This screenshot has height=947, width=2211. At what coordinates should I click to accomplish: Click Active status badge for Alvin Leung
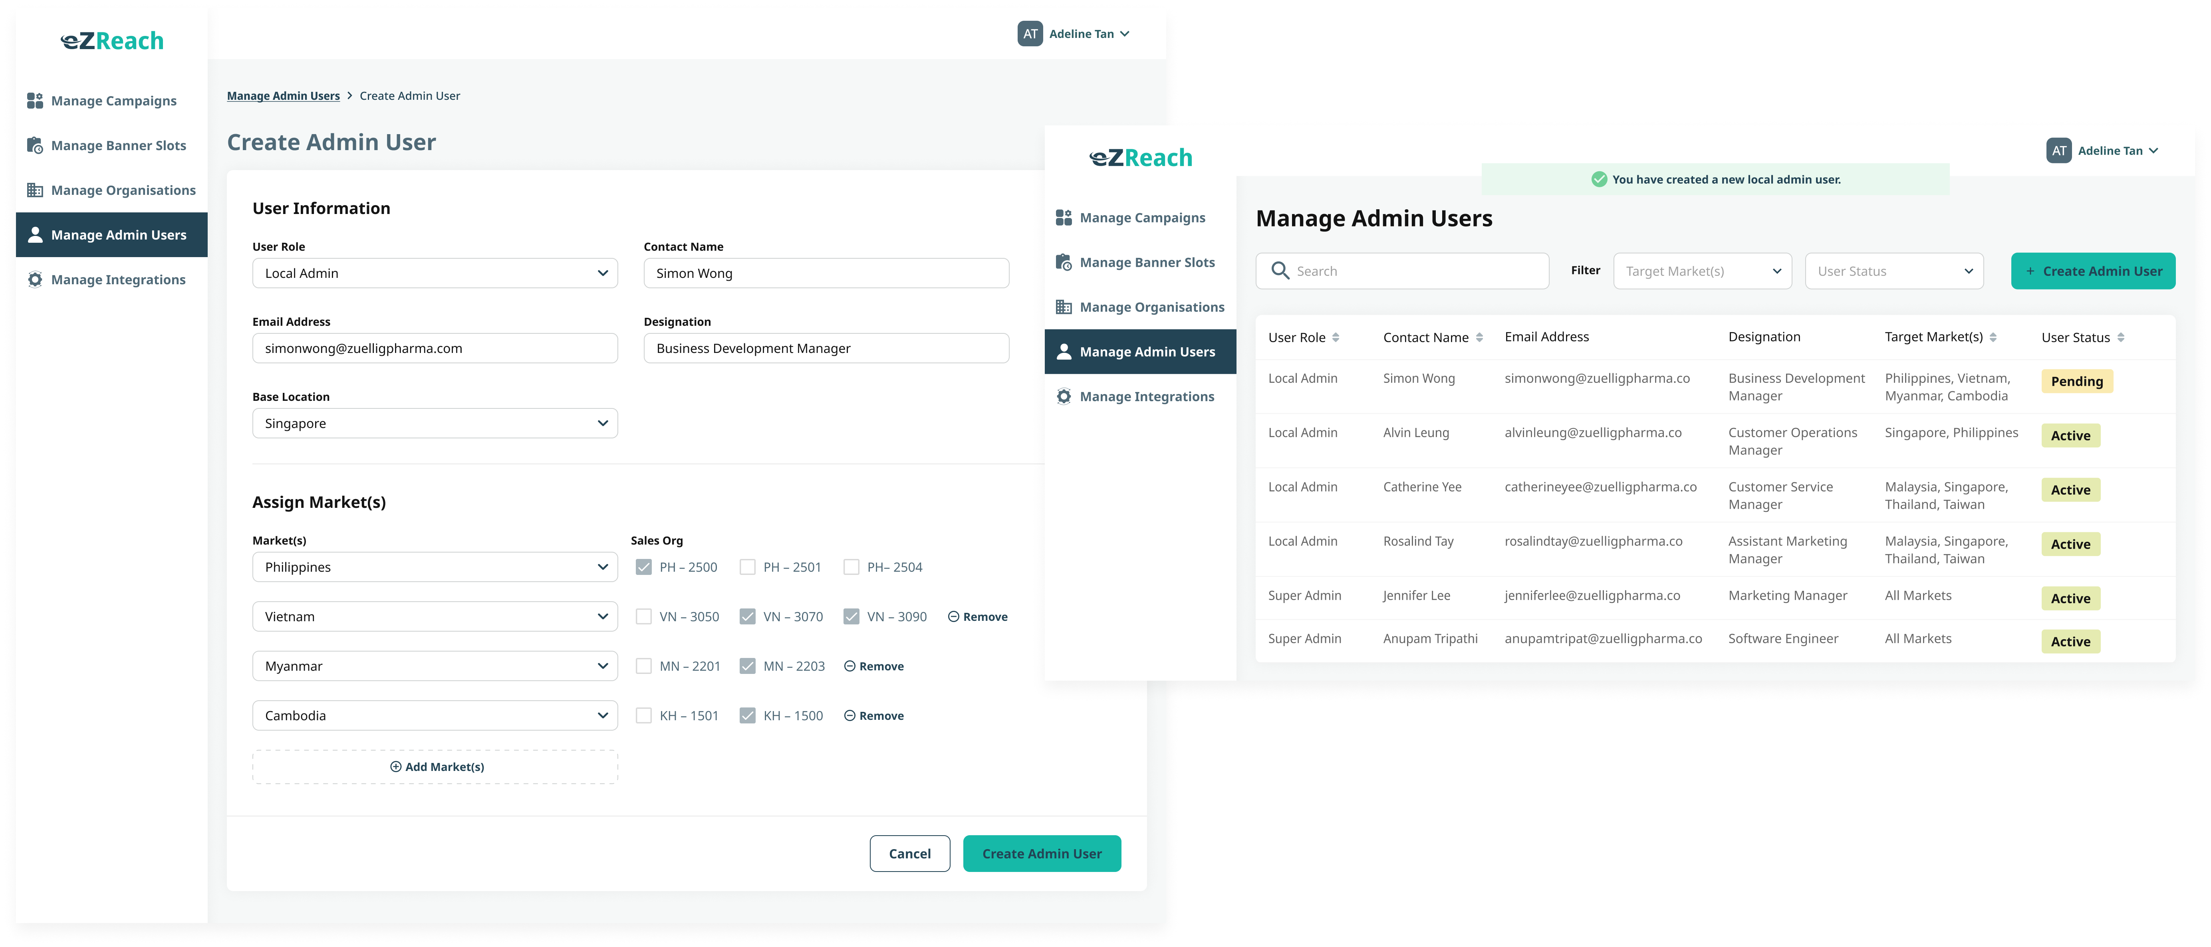coord(2070,436)
